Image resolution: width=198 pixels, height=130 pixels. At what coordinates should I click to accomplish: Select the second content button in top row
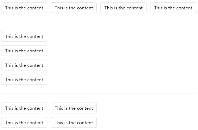74,8
